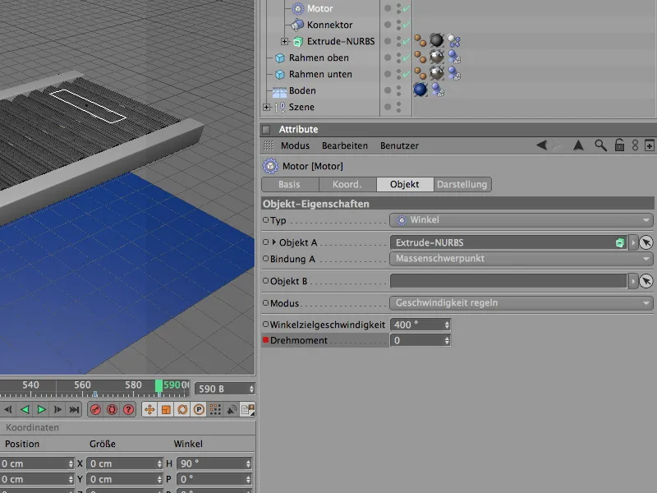The width and height of the screenshot is (657, 493).
Task: Select the Extrude-NURBS object icon
Action: coord(298,42)
